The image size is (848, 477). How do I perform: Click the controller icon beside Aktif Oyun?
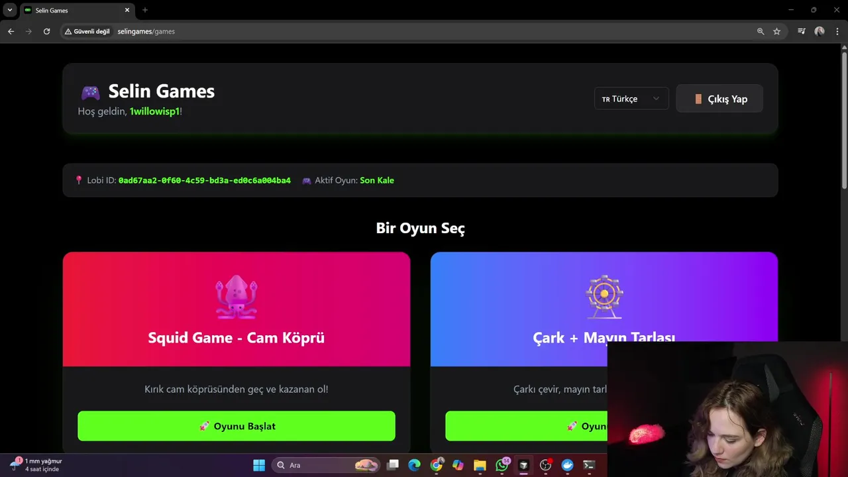(x=307, y=180)
